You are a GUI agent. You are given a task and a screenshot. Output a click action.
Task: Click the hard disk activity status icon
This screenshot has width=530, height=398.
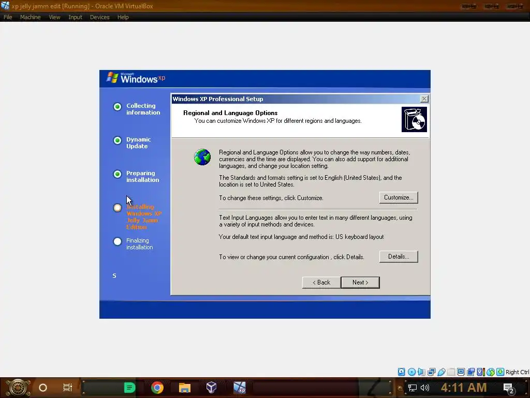[401, 372]
